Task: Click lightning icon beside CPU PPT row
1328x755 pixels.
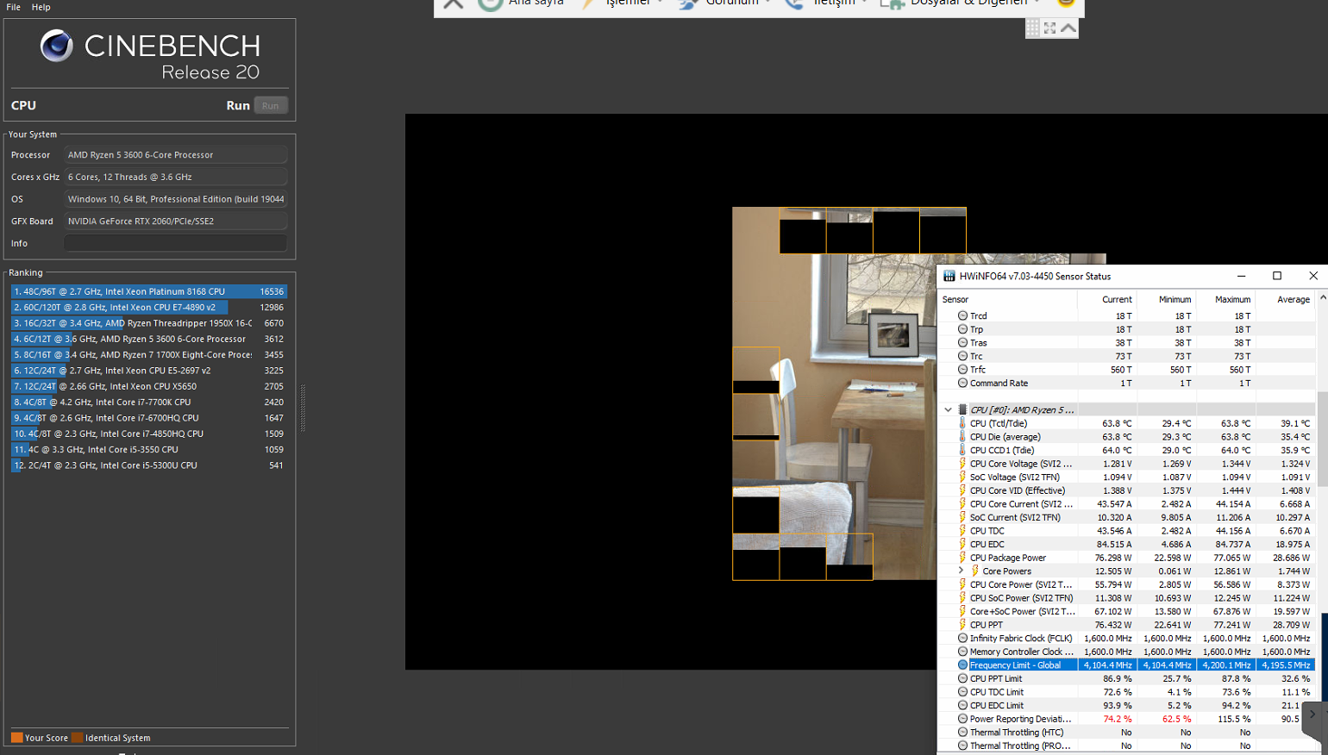Action: [x=962, y=625]
